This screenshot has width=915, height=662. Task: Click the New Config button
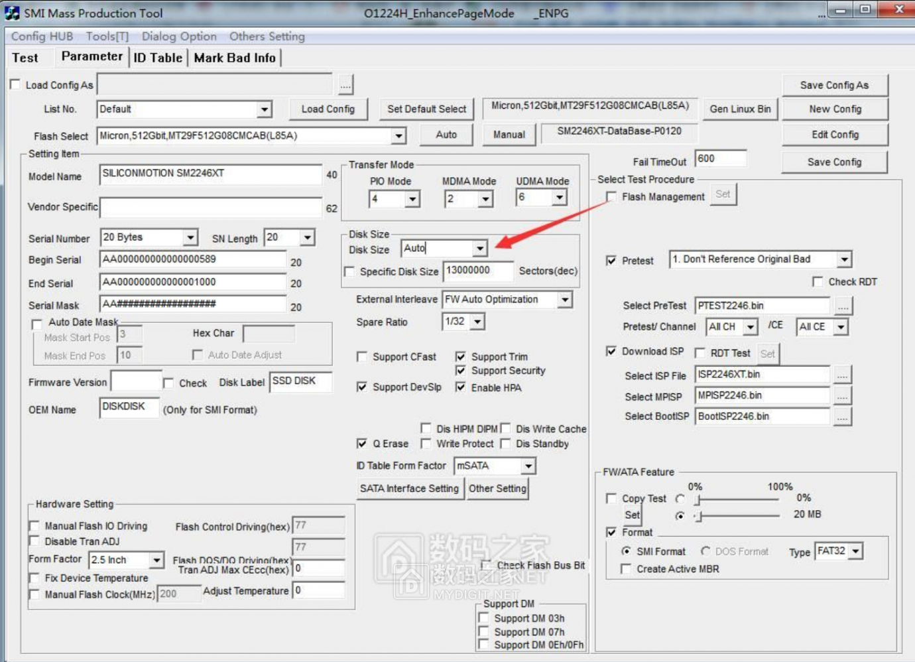(x=835, y=109)
